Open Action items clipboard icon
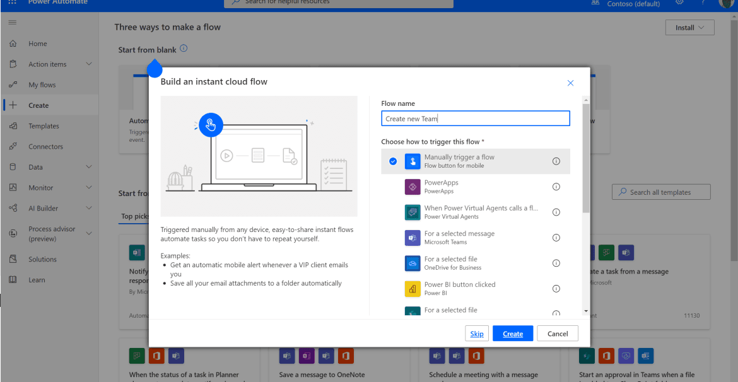This screenshot has height=382, width=738. [13, 64]
